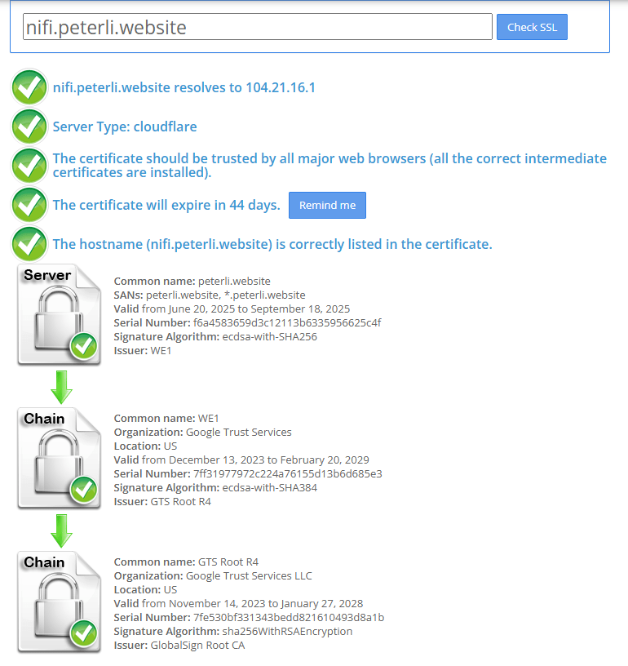628x666 pixels.
Task: Click the Remind me button
Action: click(327, 205)
